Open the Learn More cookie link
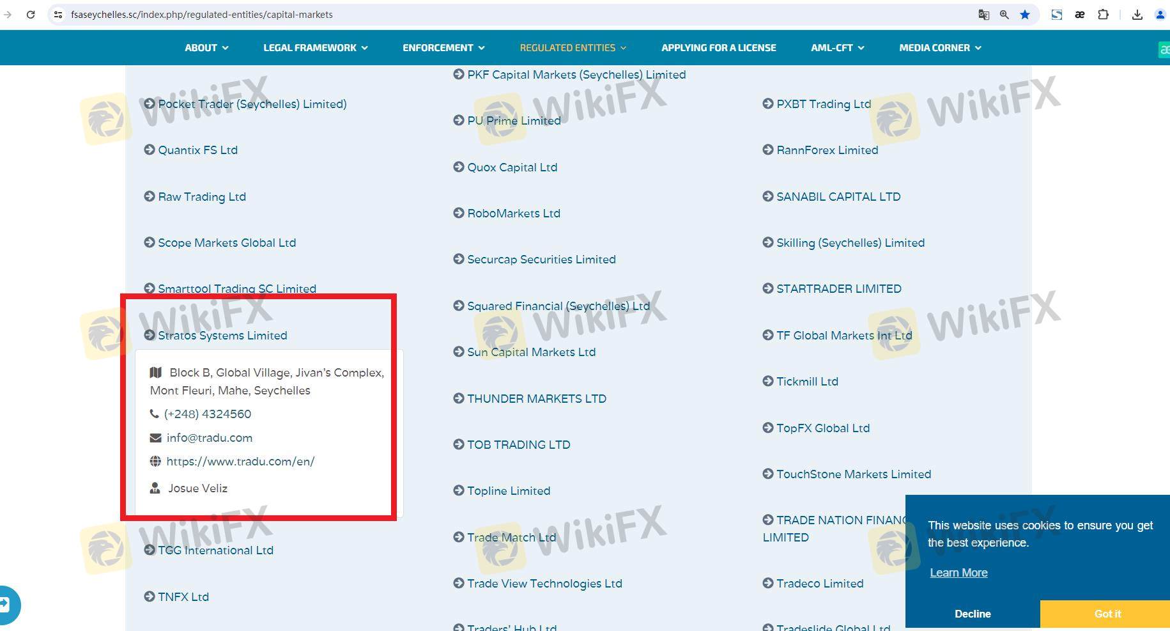 coord(958,573)
